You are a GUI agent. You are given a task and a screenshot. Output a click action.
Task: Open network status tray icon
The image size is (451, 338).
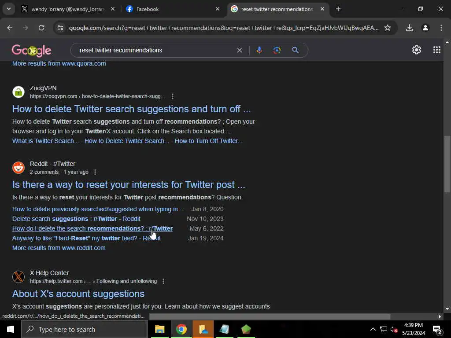[384, 329]
